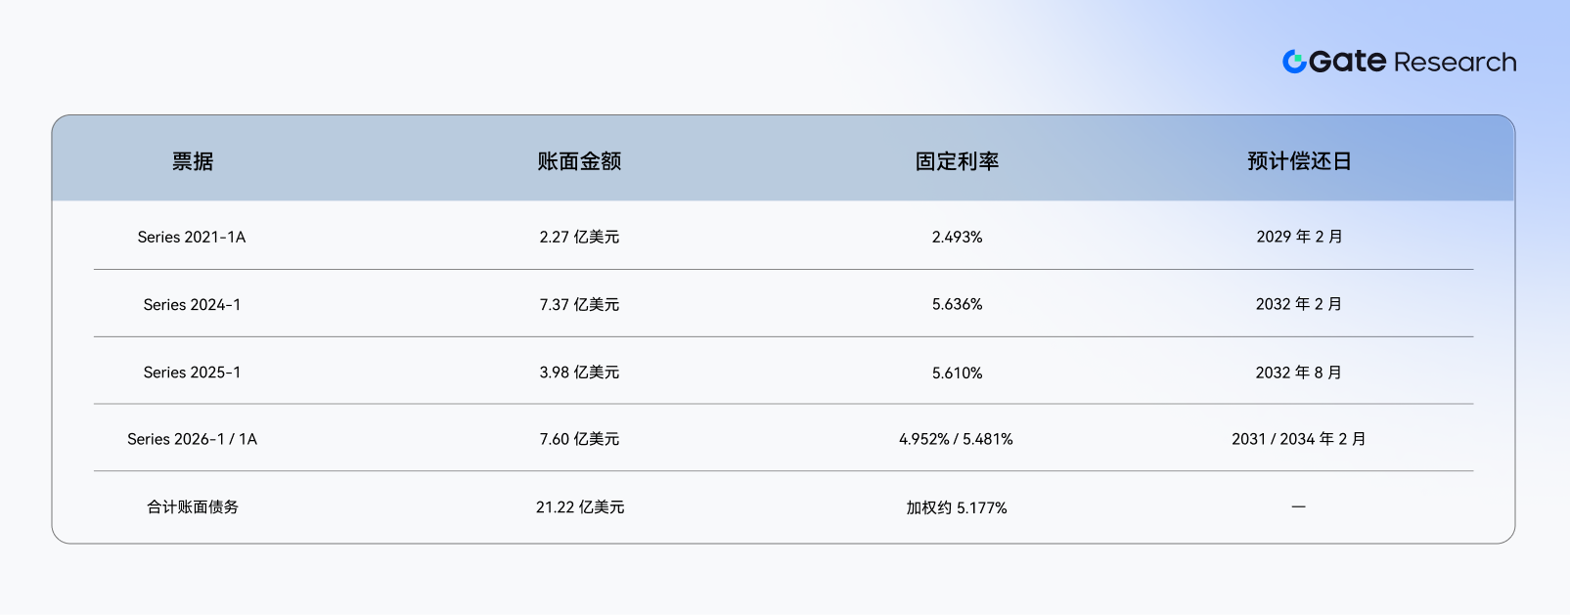Select the 预计偿还日 column header
Image resolution: width=1570 pixels, height=615 pixels.
(1299, 161)
